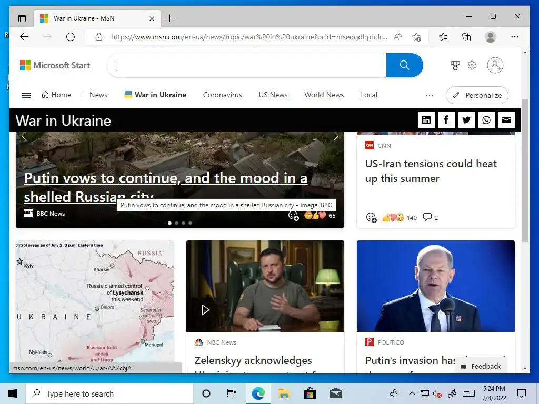Open Read aloud in address bar

coord(398,37)
